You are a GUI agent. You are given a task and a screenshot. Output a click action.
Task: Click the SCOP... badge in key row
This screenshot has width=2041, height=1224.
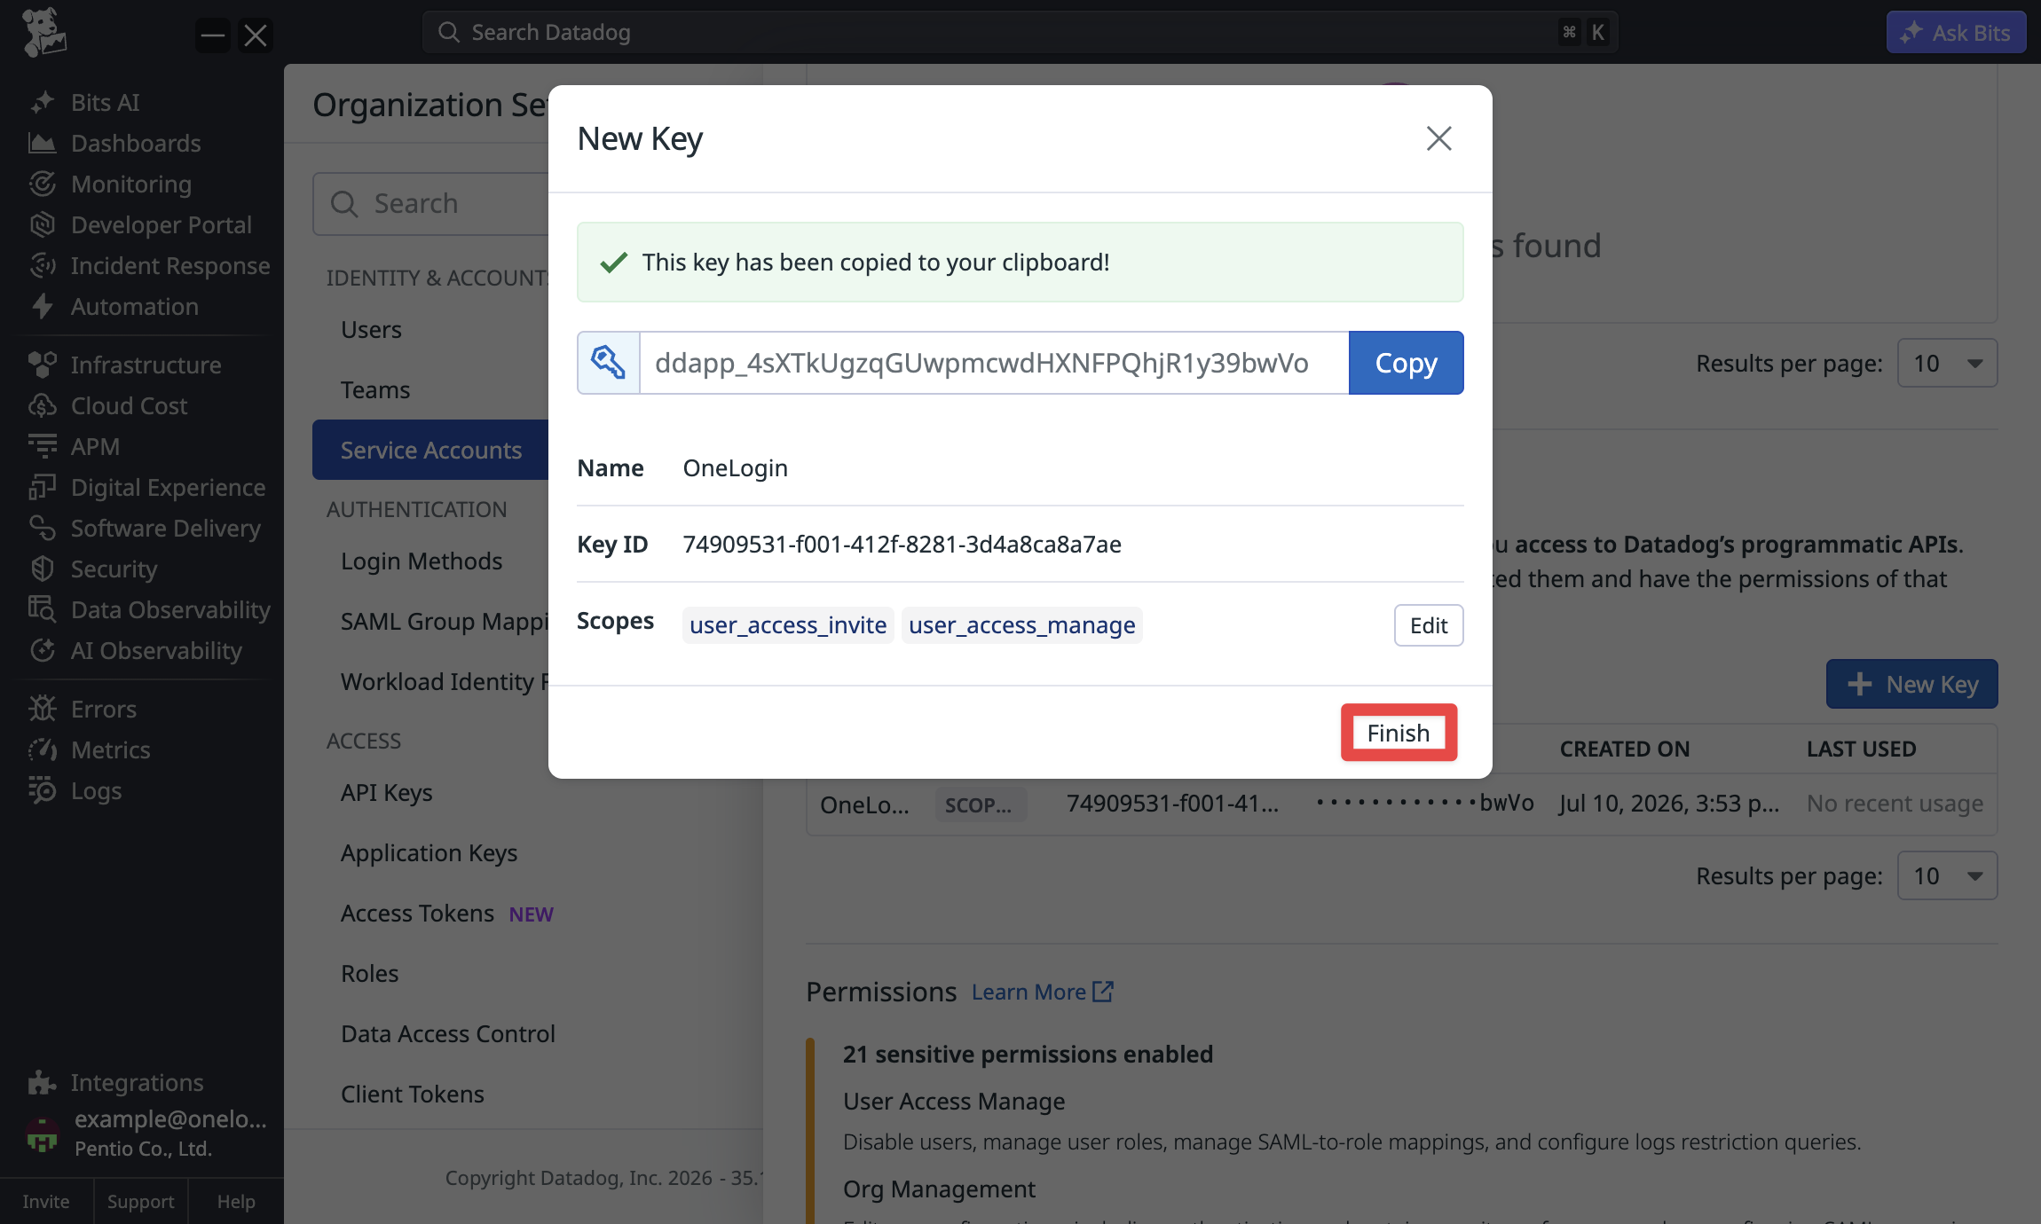pos(981,804)
